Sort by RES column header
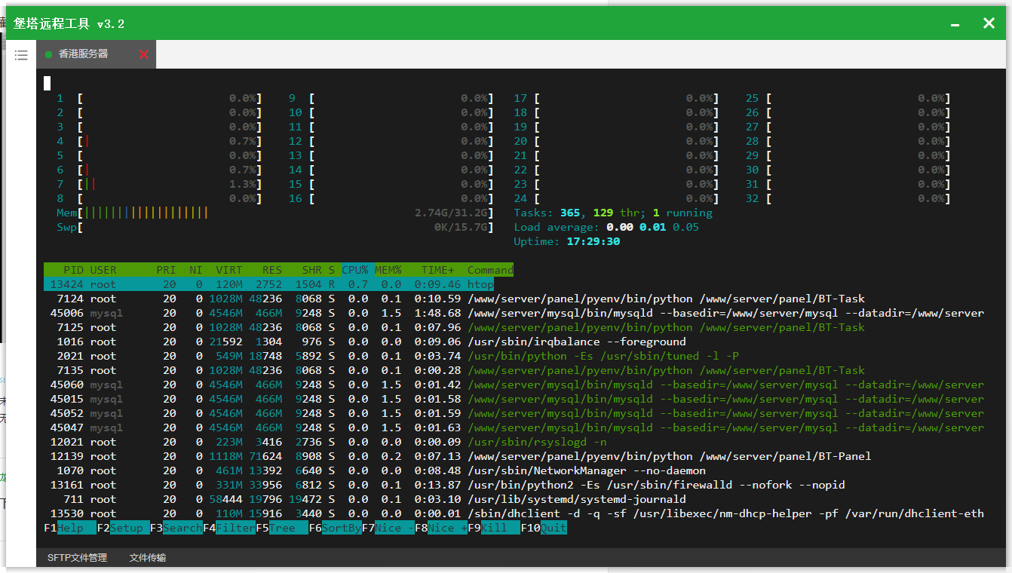This screenshot has height=573, width=1012. point(271,270)
